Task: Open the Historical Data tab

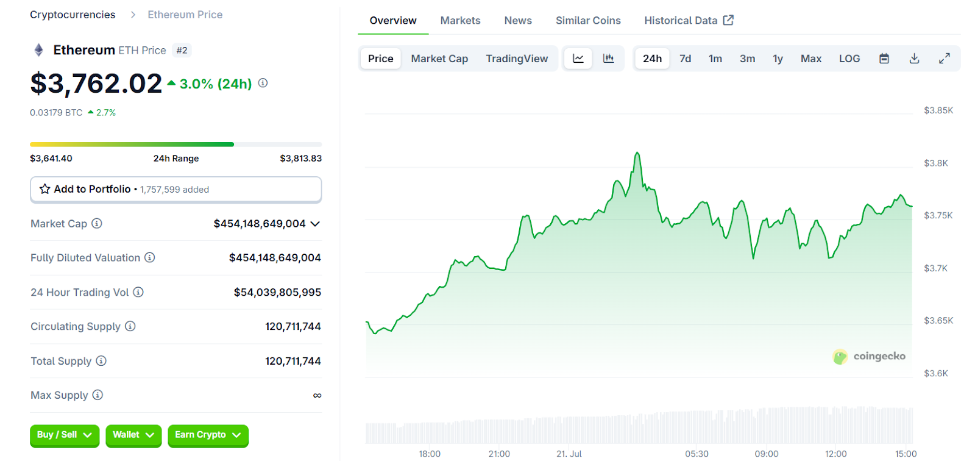Action: 689,21
